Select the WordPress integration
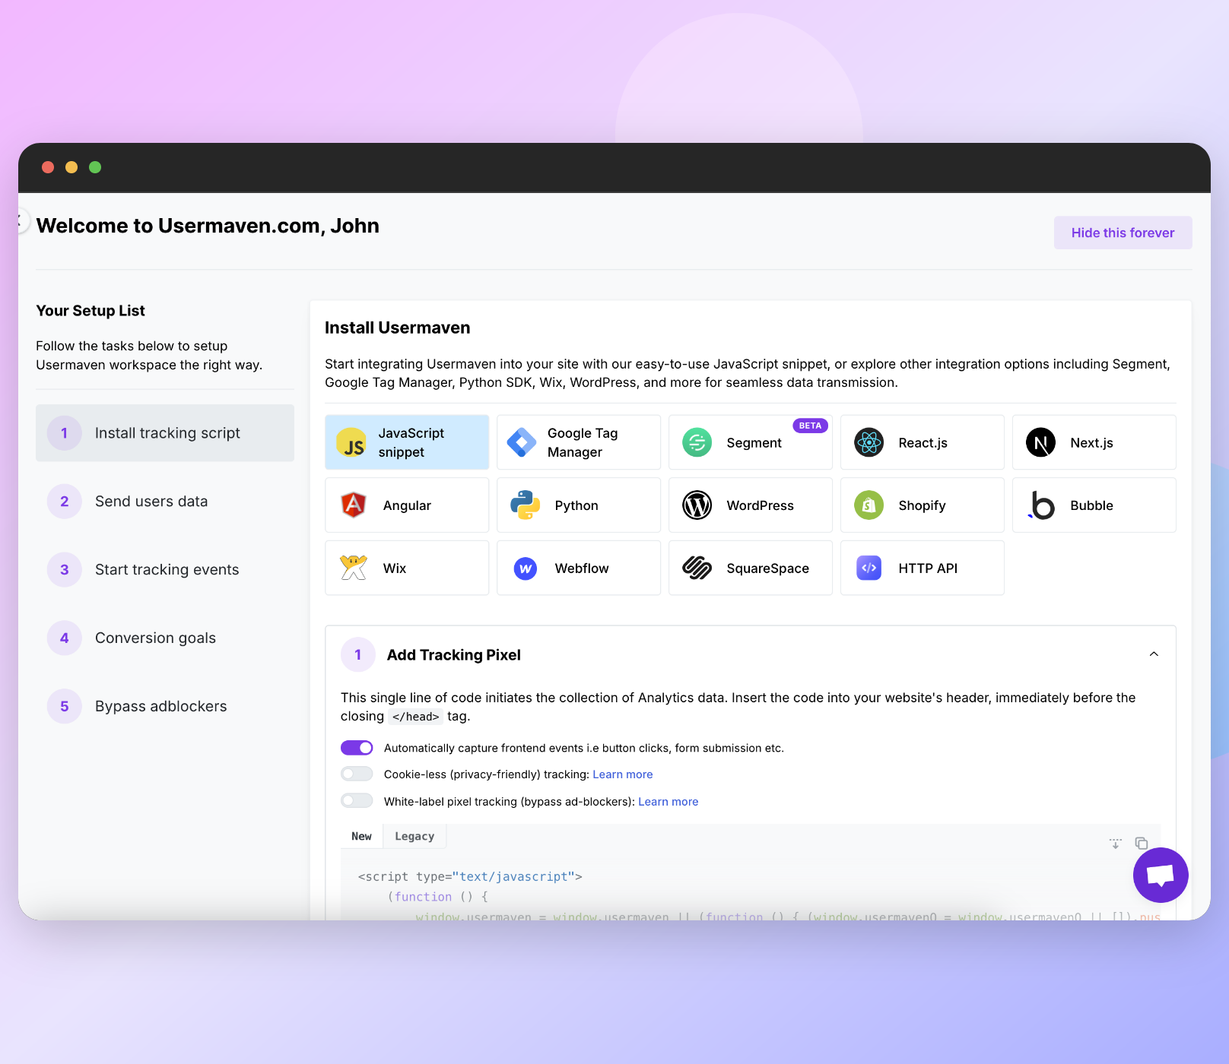The image size is (1229, 1064). (x=751, y=505)
